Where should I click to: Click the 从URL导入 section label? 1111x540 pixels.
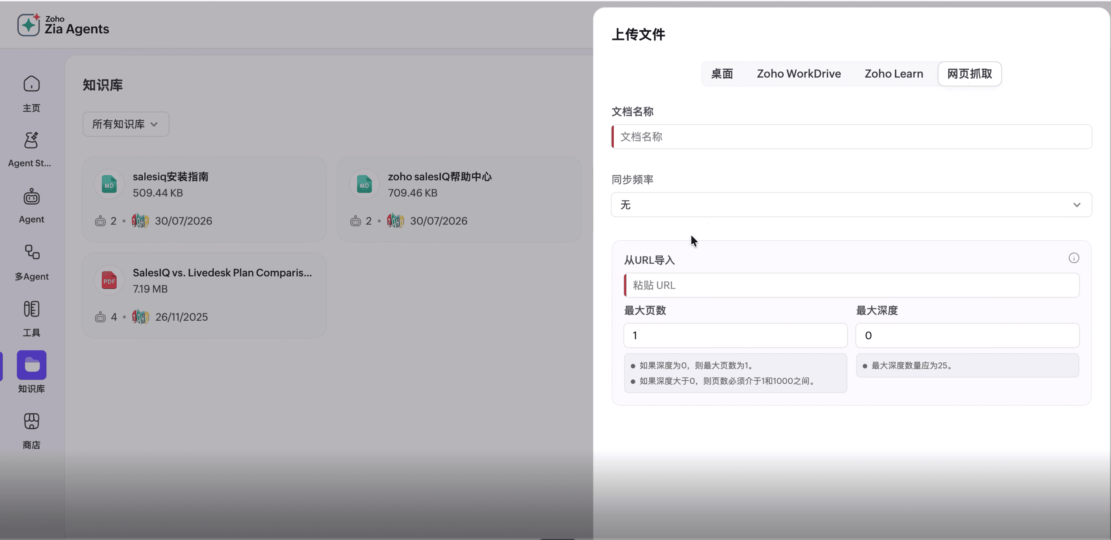pyautogui.click(x=649, y=260)
